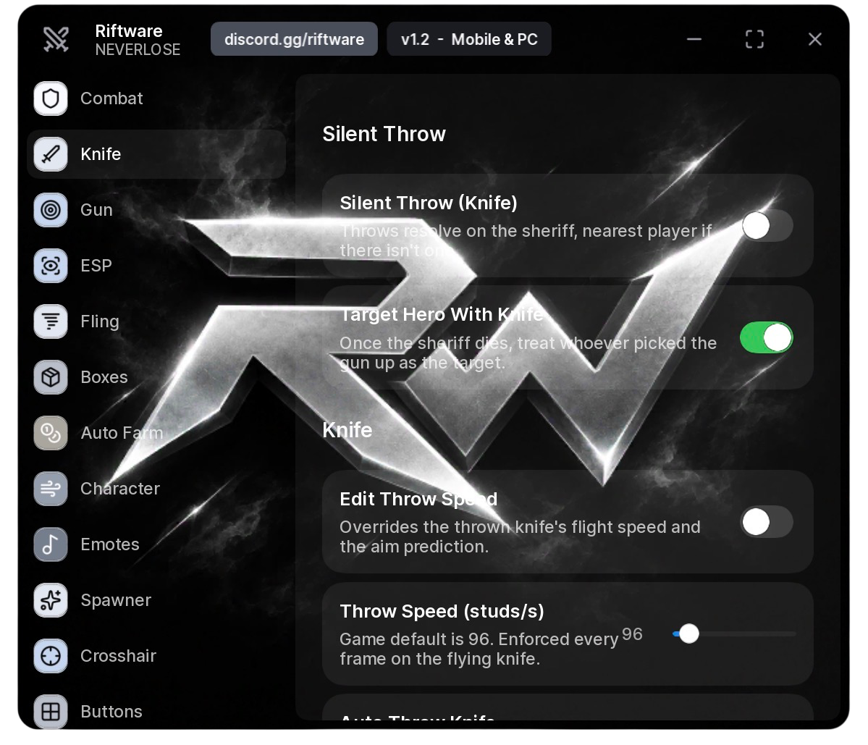This screenshot has height=745, width=868.
Task: Select the Buttons grid icon
Action: pos(51,711)
